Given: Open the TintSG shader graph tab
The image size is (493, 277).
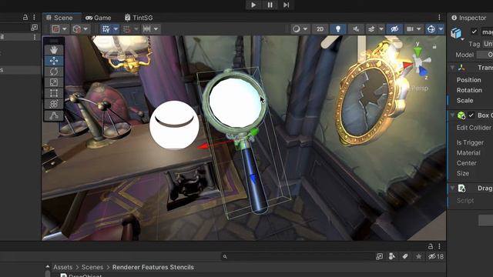Looking at the screenshot, I should point(139,18).
